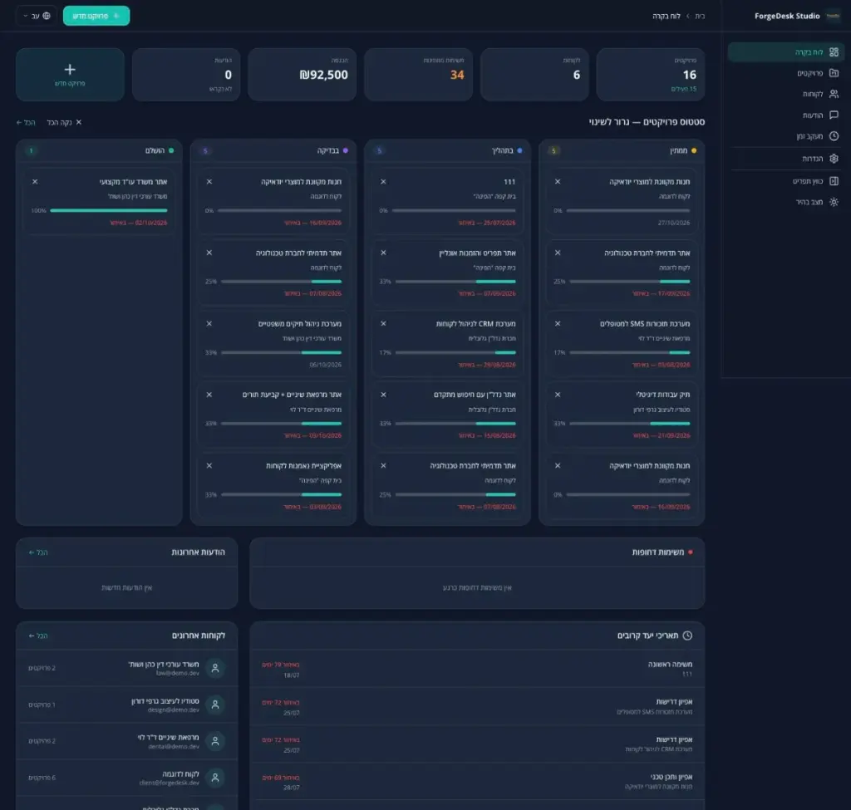Collapse the sidebar menu (כווץ תפריט)
The width and height of the screenshot is (851, 810).
[834, 181]
